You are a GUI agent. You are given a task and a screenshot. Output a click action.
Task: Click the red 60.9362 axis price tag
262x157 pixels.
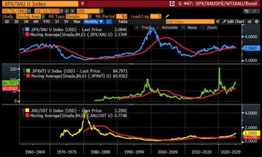(10, 88)
